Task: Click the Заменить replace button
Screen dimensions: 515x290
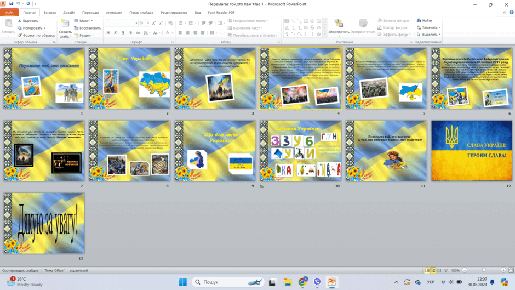Action: pos(428,27)
